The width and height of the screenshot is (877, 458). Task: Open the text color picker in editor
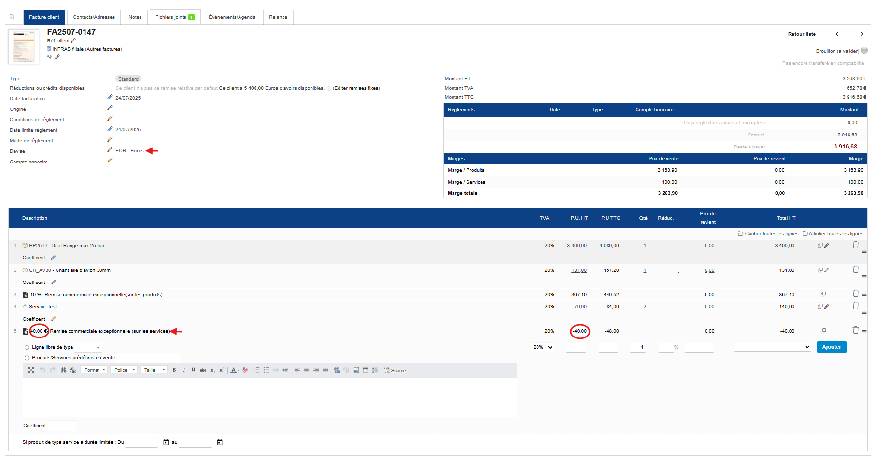pos(234,370)
